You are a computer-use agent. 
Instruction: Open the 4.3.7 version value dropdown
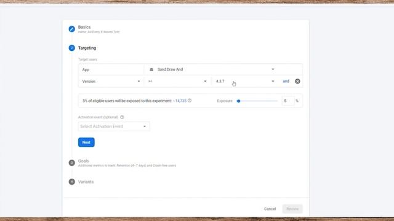[x=244, y=81]
